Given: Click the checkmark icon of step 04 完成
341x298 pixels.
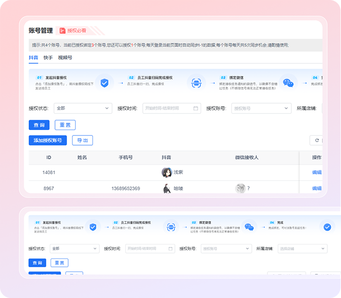Looking at the screenshot, I should click(x=327, y=227).
